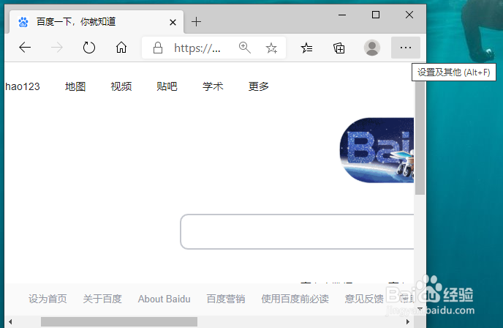
Task: Click the horizontal scrollbar left arrow
Action: tap(10, 321)
